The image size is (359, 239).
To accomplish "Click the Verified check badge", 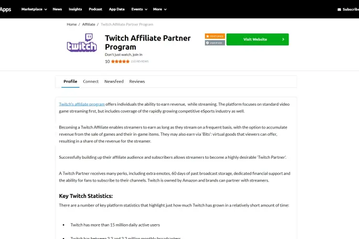I will (x=215, y=43).
